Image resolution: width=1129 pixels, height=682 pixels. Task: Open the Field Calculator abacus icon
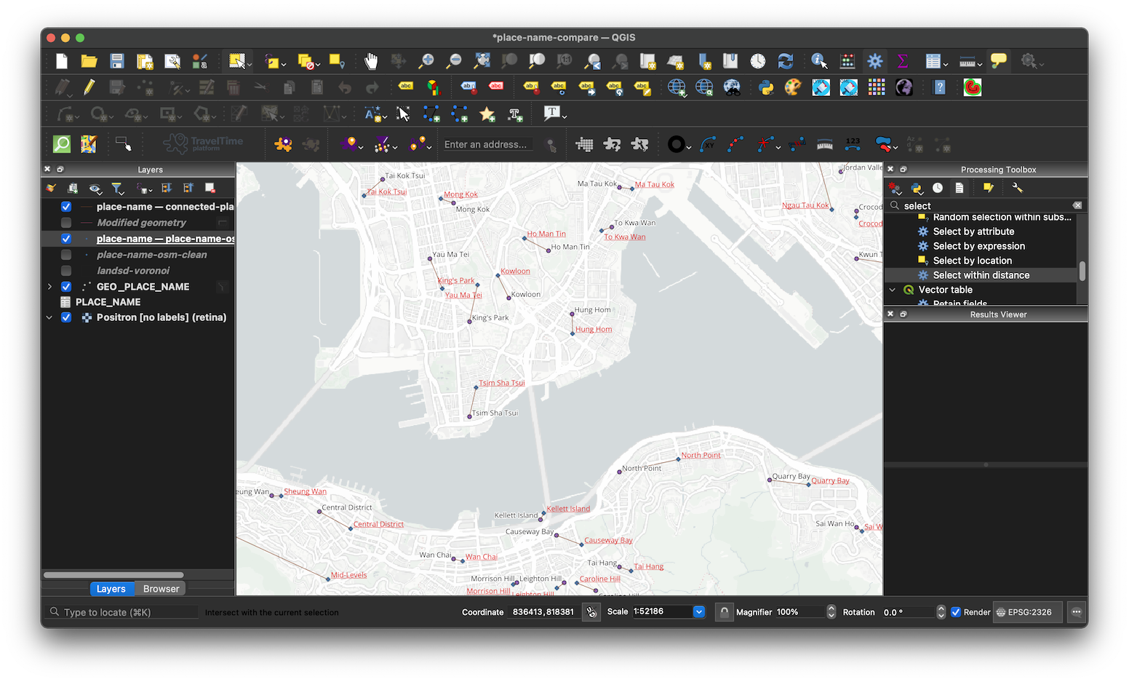click(x=847, y=61)
